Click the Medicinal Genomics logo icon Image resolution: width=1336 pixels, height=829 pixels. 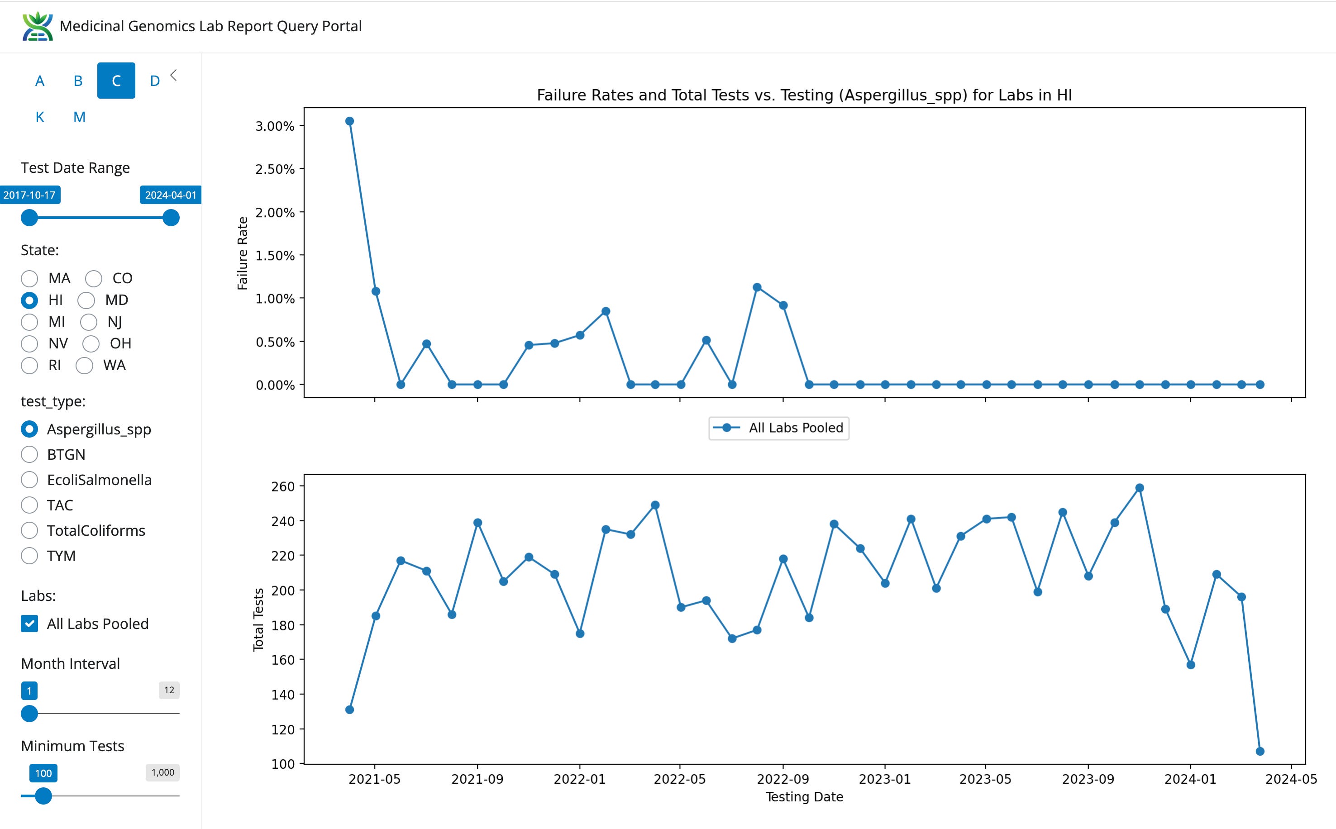coord(37,26)
